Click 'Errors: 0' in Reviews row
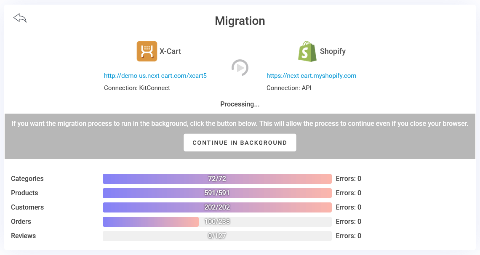 (348, 236)
